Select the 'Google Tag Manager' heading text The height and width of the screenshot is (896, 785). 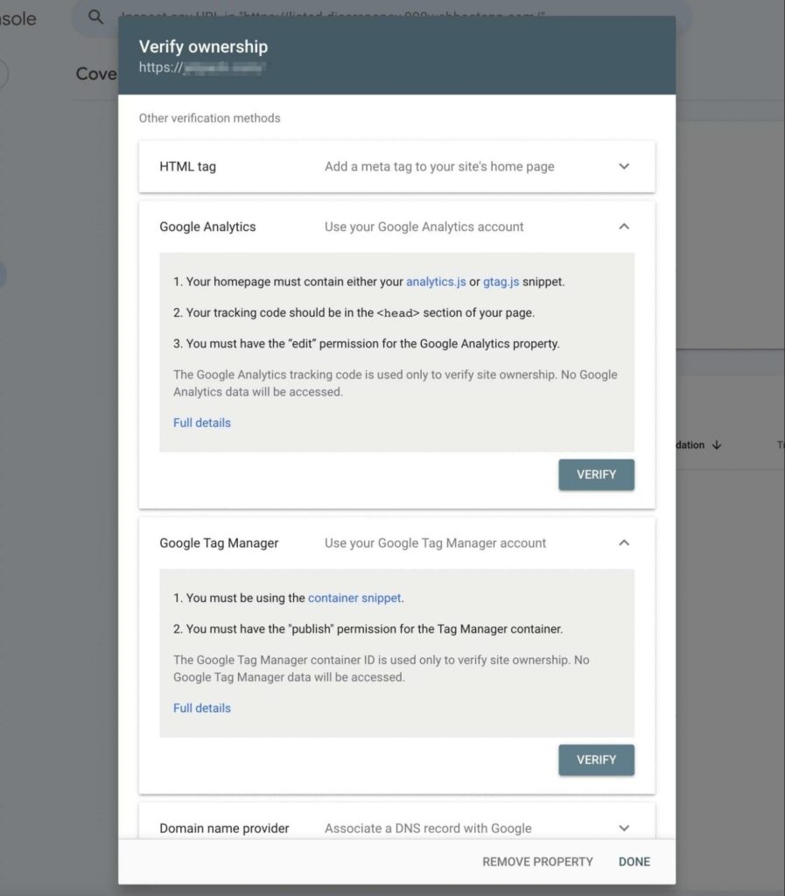tap(219, 542)
